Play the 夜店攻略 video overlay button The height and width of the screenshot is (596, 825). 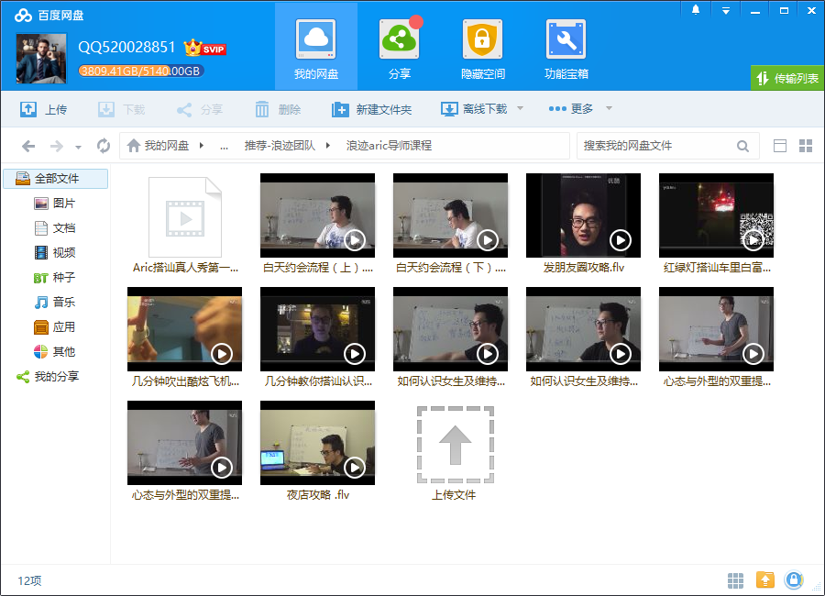[355, 468]
